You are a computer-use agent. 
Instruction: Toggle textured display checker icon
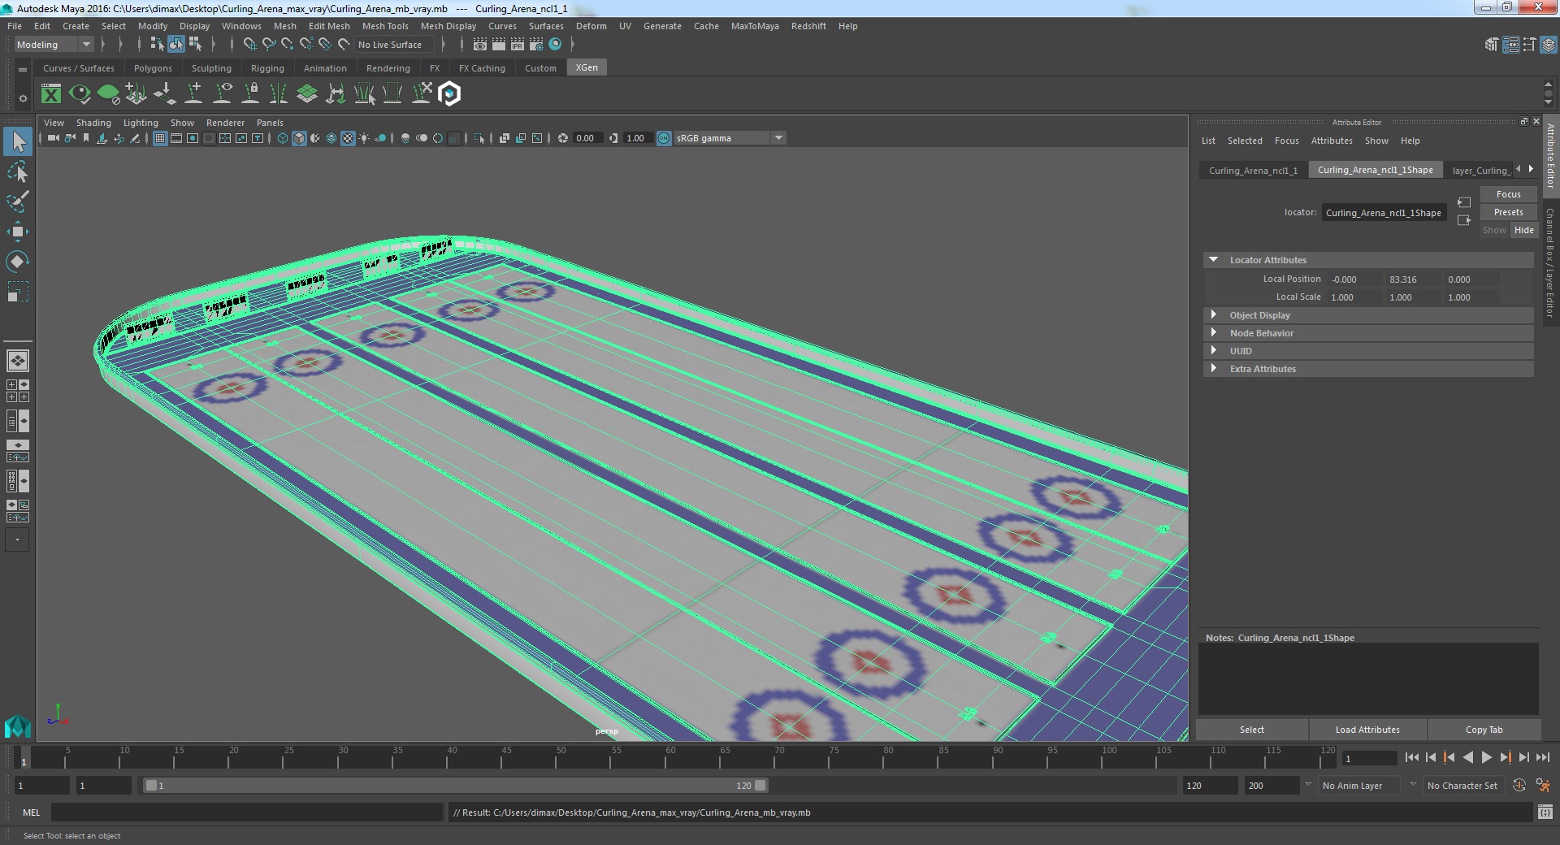[x=348, y=138]
